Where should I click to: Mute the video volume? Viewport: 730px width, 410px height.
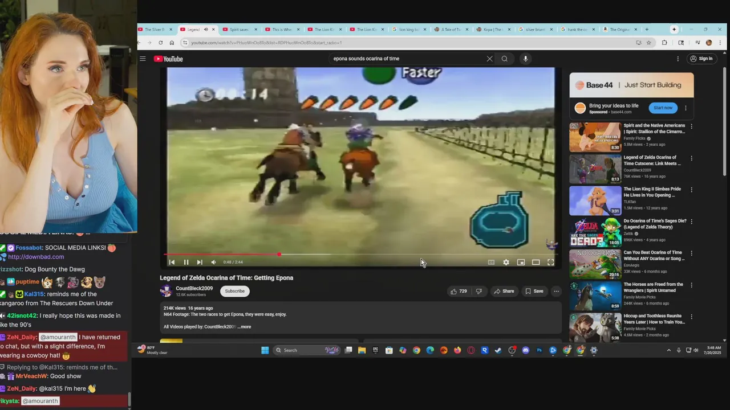[x=213, y=262]
